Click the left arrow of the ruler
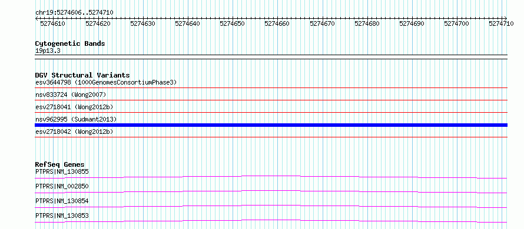This screenshot has height=229, width=524. tap(37, 18)
